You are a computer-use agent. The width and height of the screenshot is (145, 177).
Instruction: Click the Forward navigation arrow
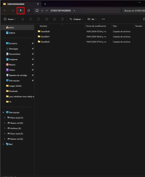coord(13,11)
